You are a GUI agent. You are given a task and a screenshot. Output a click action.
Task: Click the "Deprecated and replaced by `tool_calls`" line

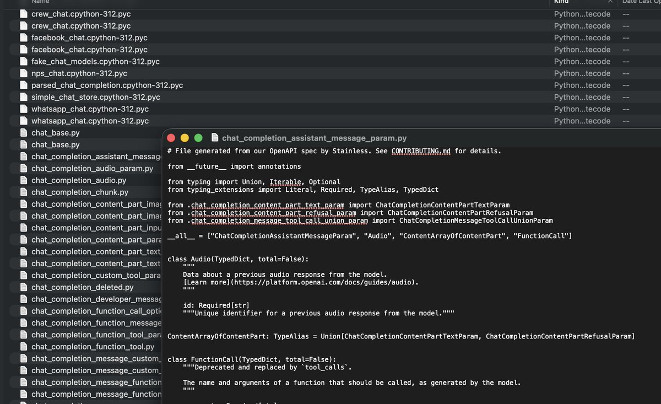[x=267, y=367]
